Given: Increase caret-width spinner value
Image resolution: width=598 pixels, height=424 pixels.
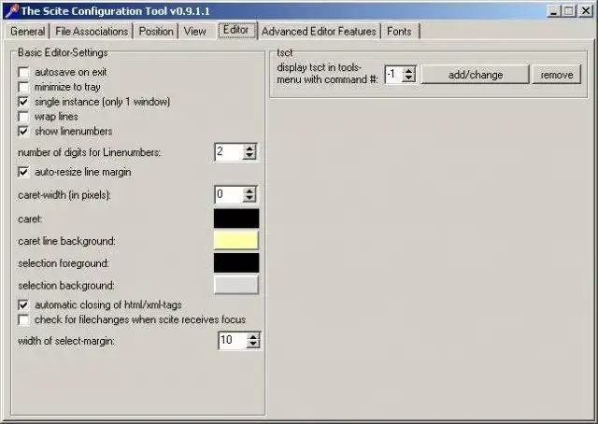Looking at the screenshot, I should 249,191.
